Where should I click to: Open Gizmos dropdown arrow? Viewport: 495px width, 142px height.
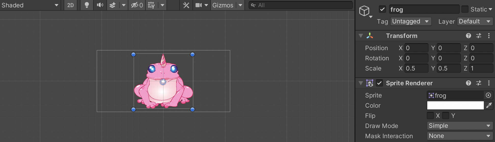[240, 5]
